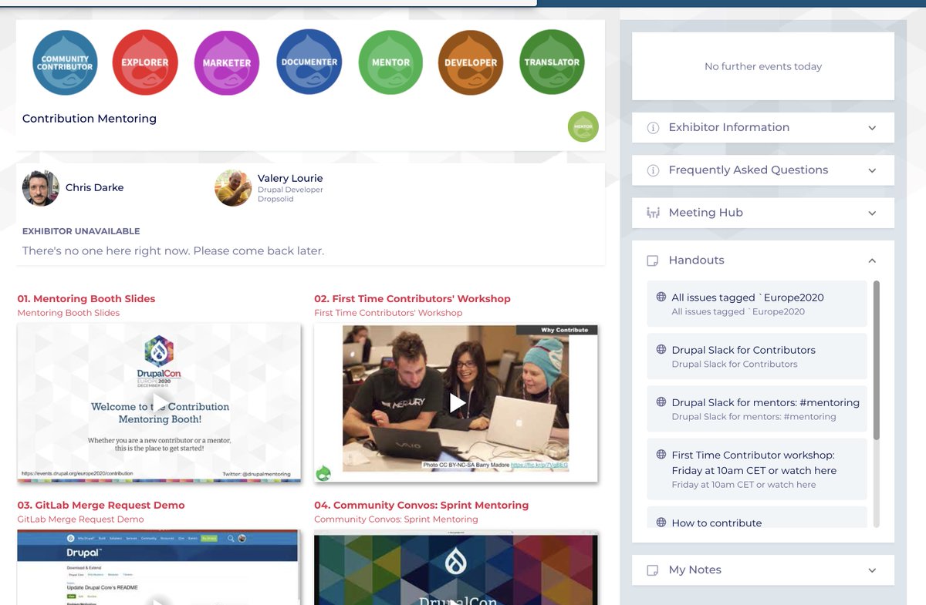
Task: Click the My Notes note icon
Action: pyautogui.click(x=653, y=570)
